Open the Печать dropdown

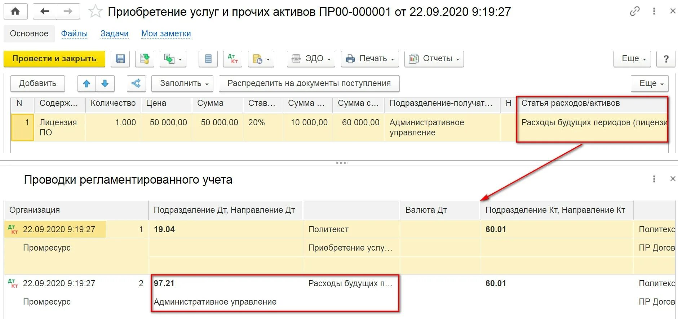(x=370, y=59)
